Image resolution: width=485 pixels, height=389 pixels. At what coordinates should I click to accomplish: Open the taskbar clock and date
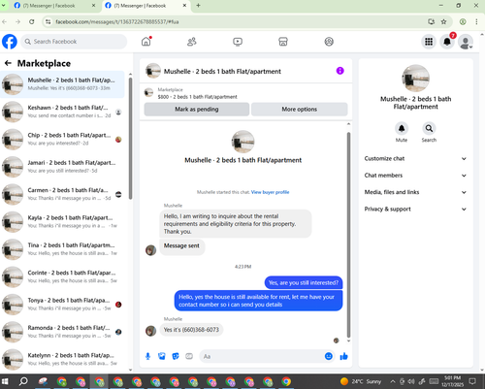(452, 381)
